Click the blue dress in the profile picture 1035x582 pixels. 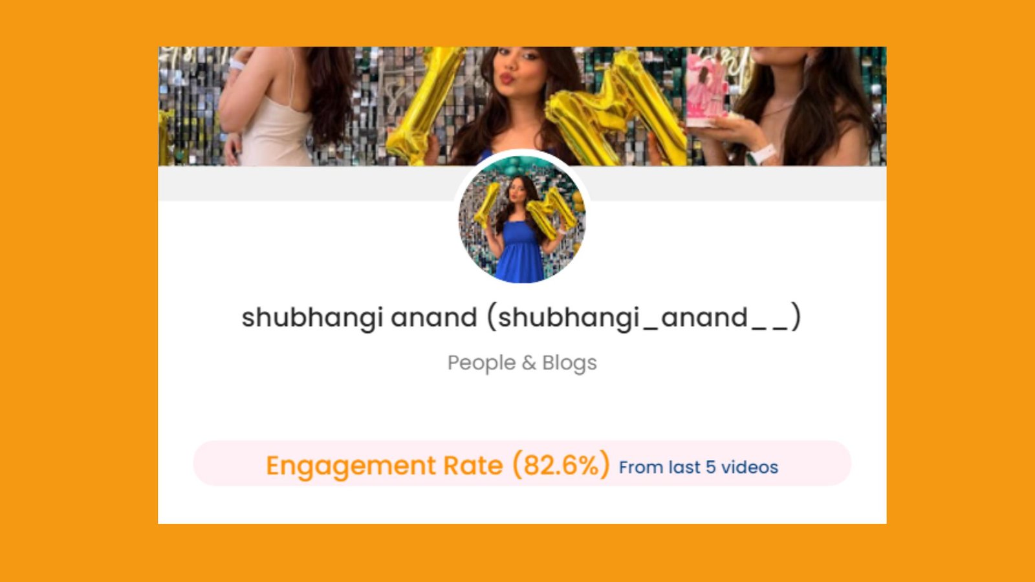click(519, 252)
